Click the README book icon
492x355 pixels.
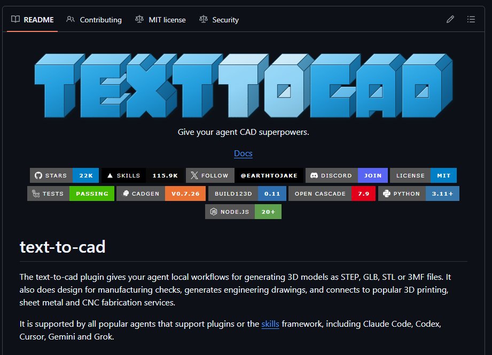tap(15, 19)
